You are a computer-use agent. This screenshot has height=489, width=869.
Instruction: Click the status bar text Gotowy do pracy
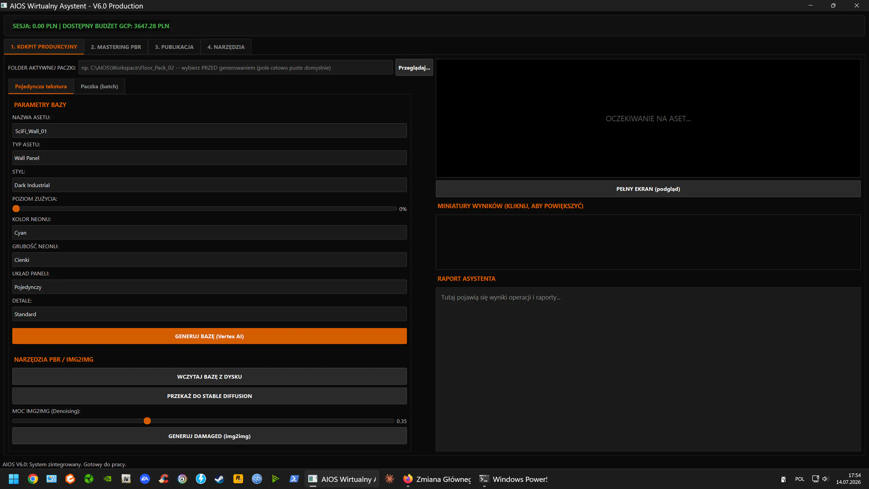click(64, 464)
